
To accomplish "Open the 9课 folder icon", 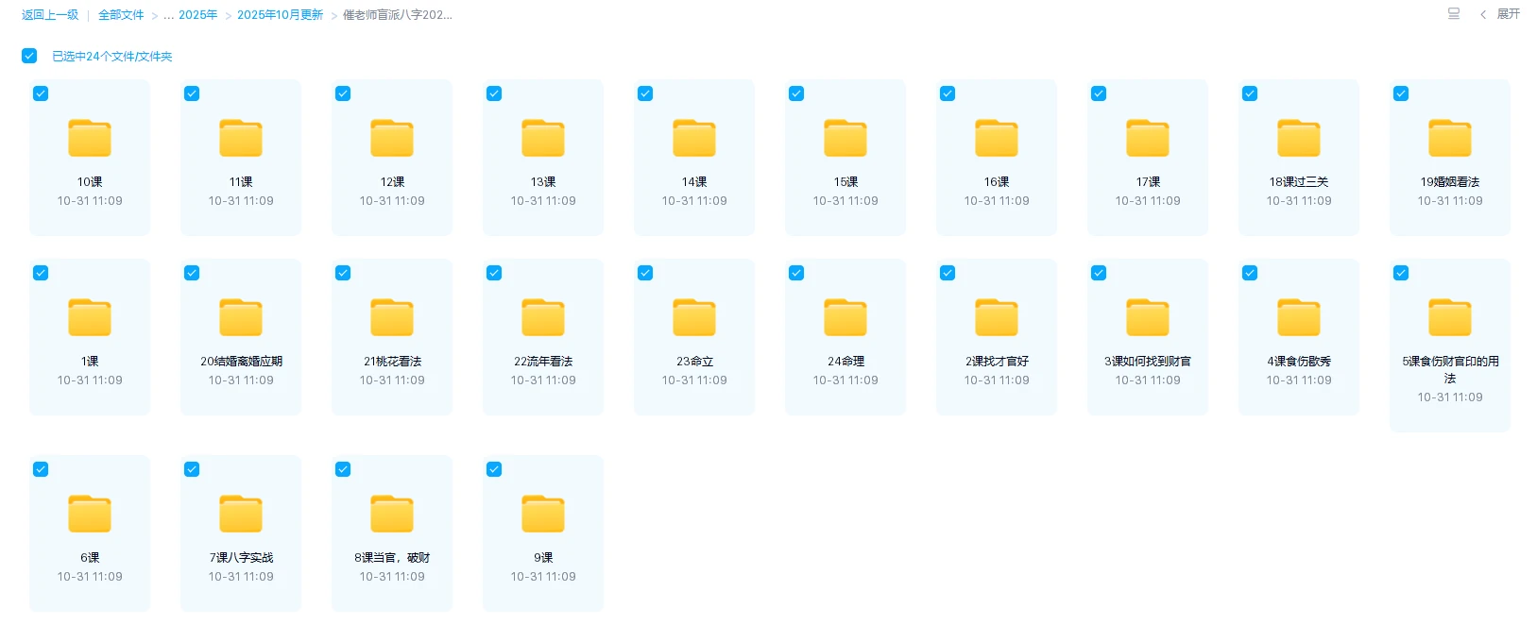I will 543,514.
